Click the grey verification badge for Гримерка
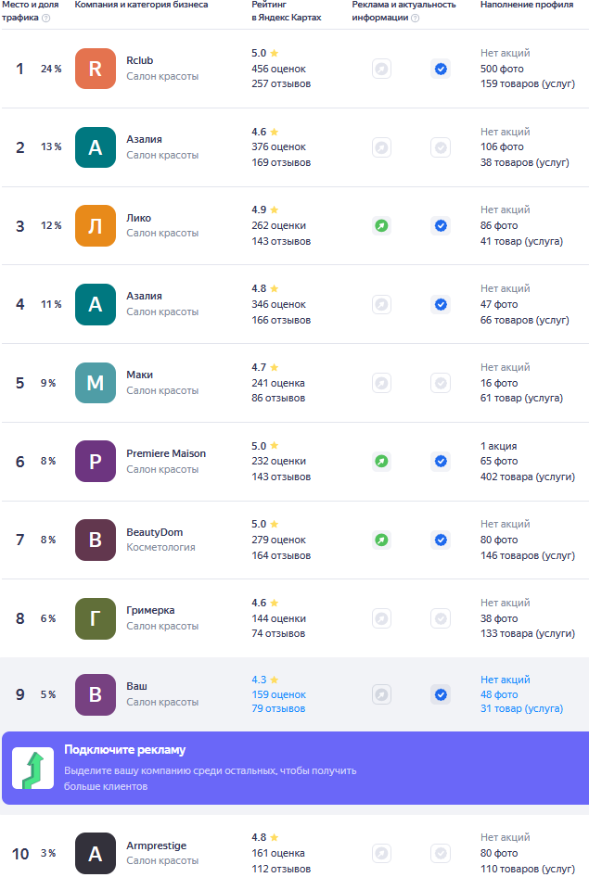 (x=441, y=618)
